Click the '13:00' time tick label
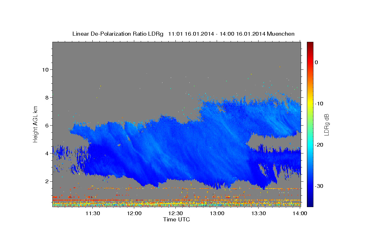The image size is (372, 248). 217,213
